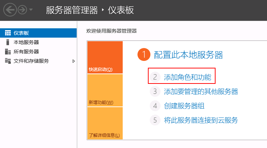Click the 仪表板 dashboard icon in sidebar
267x148 pixels.
(x=8, y=33)
